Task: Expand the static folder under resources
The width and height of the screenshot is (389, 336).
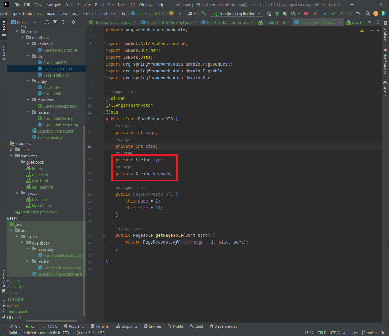Action: [x=11, y=150]
